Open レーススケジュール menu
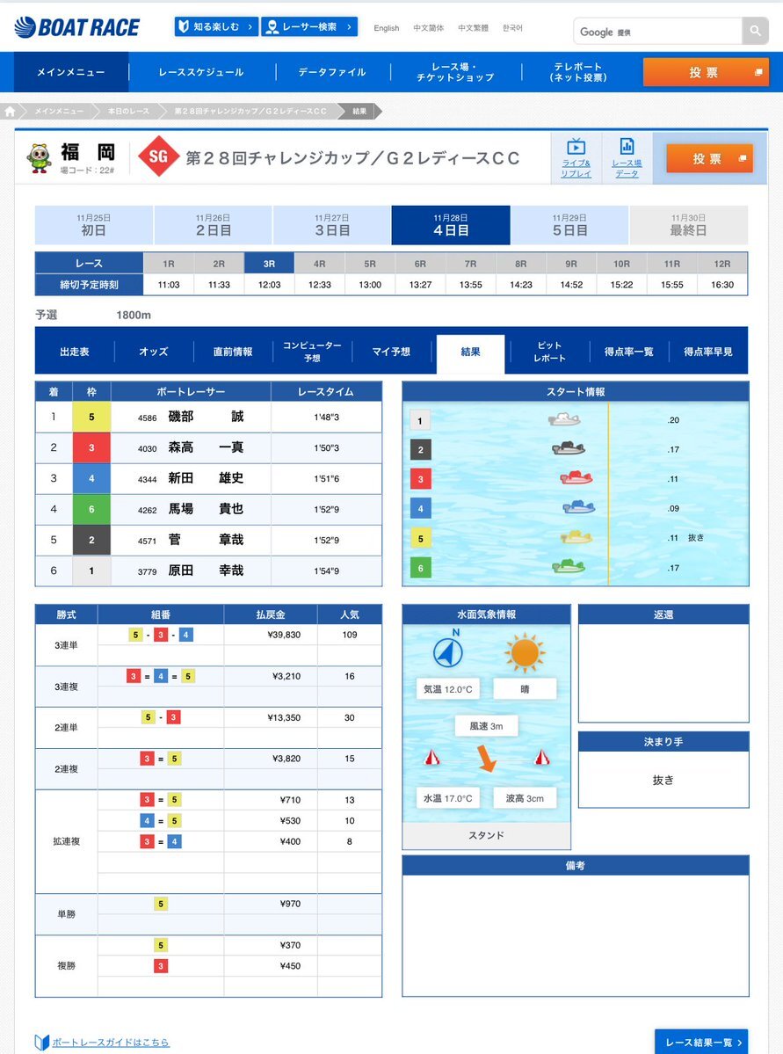 (201, 72)
